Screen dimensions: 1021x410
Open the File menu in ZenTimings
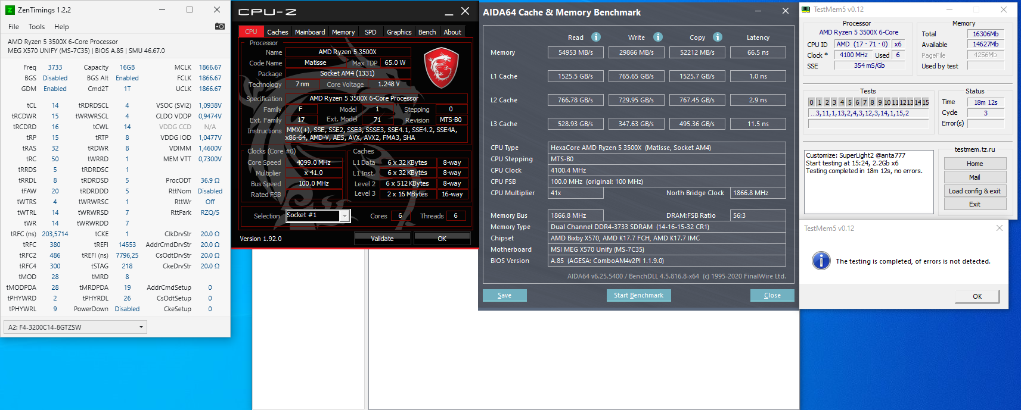coord(14,27)
